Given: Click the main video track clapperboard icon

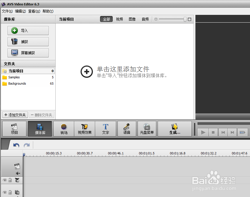Looking at the screenshot, I should click(x=17, y=166).
